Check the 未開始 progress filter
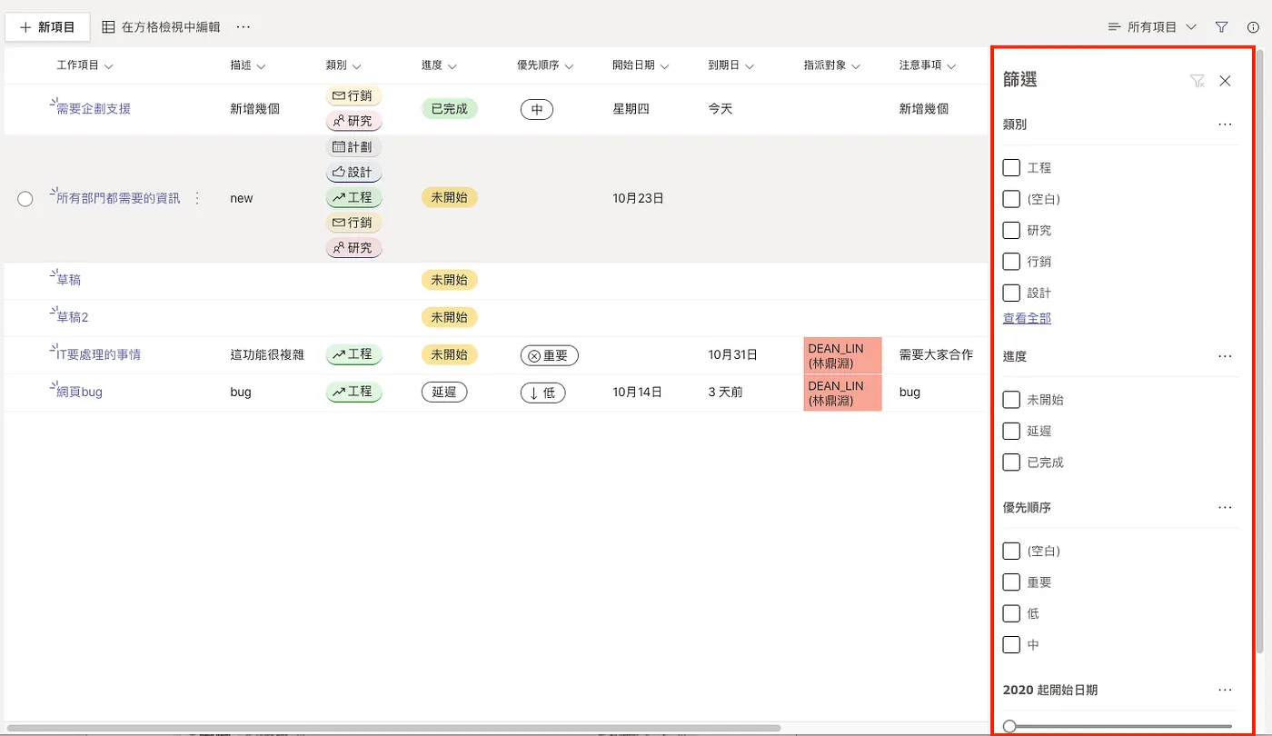Image resolution: width=1272 pixels, height=736 pixels. click(x=1011, y=400)
